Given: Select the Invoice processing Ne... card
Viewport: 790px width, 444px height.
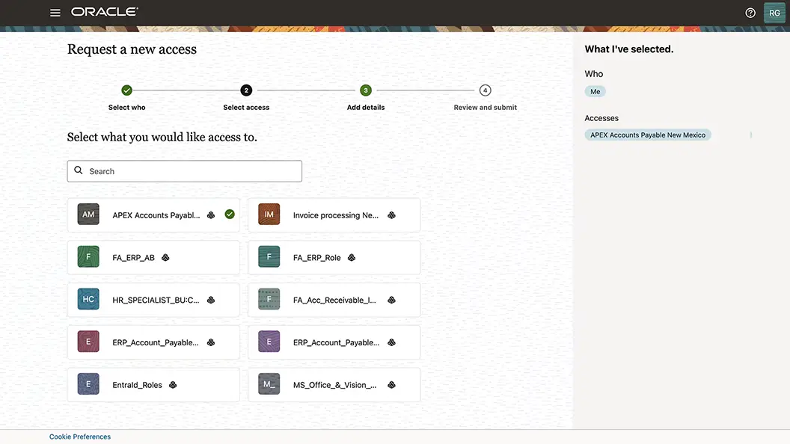Looking at the screenshot, I should click(x=334, y=215).
